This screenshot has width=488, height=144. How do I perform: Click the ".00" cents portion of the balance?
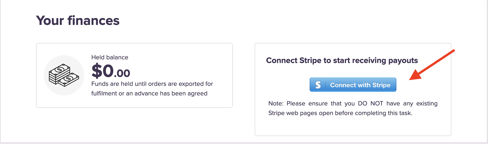[x=122, y=73]
